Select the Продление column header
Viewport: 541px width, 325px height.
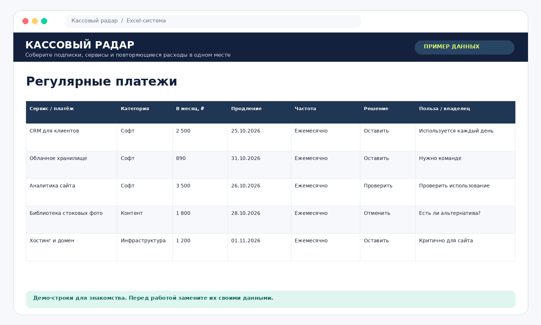click(x=259, y=112)
